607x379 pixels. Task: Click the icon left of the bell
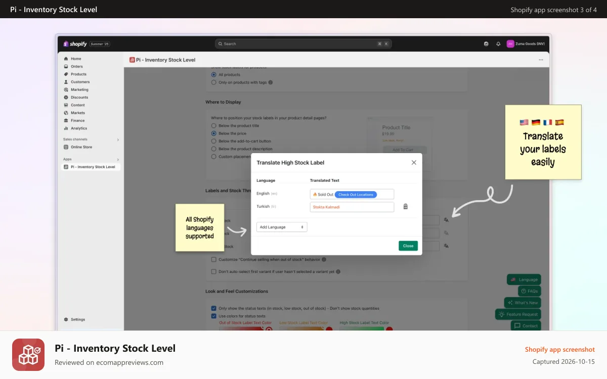[x=486, y=44]
